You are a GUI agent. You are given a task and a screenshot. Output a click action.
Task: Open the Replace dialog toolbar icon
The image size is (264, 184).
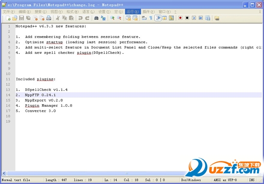pyautogui.click(x=103, y=18)
